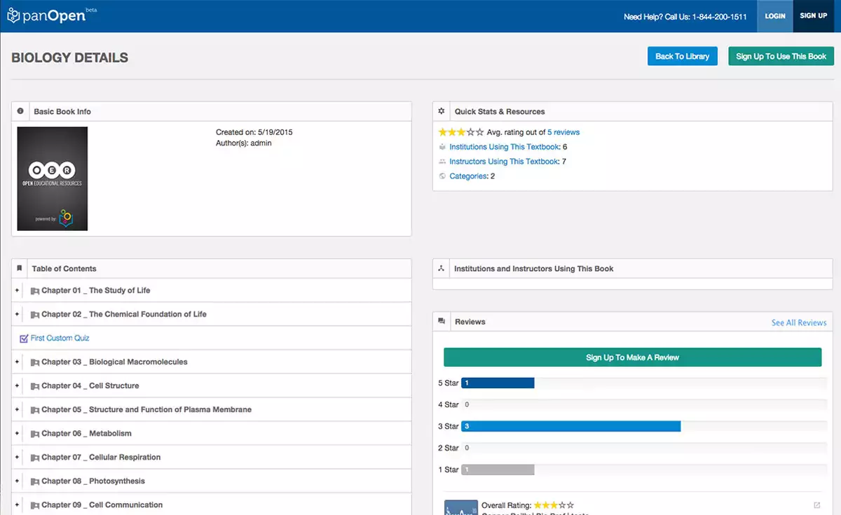
Task: Open the 5 reviews link
Action: pos(563,132)
